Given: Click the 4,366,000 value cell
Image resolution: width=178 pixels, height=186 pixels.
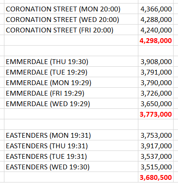Looking at the screenshot, I should (156, 9).
